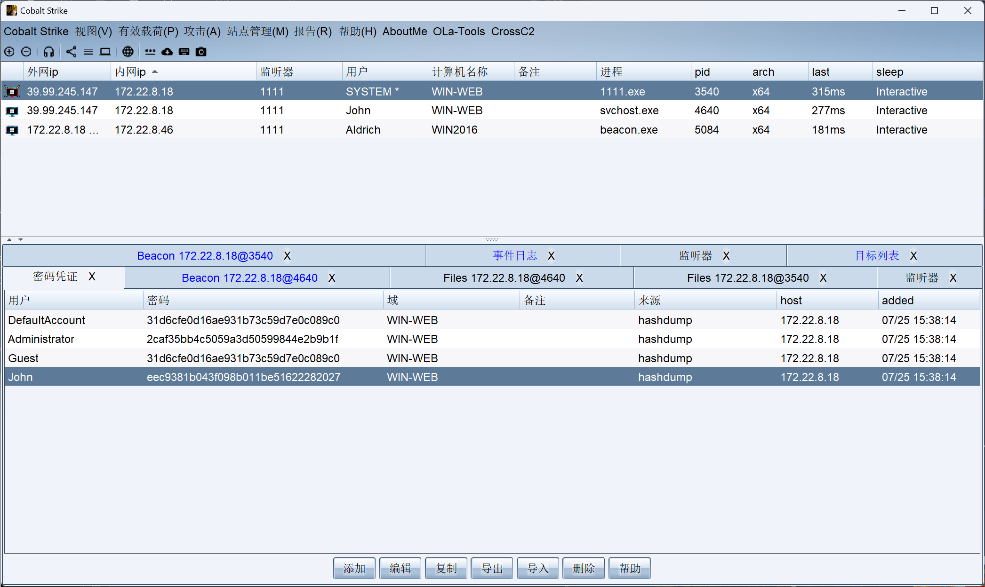View credentials via the asterisks icon
The width and height of the screenshot is (985, 587).
click(150, 52)
